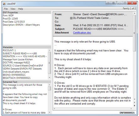Maximize the viewENF window
The width and height of the screenshot is (139, 116).
pyautogui.click(x=125, y=3)
